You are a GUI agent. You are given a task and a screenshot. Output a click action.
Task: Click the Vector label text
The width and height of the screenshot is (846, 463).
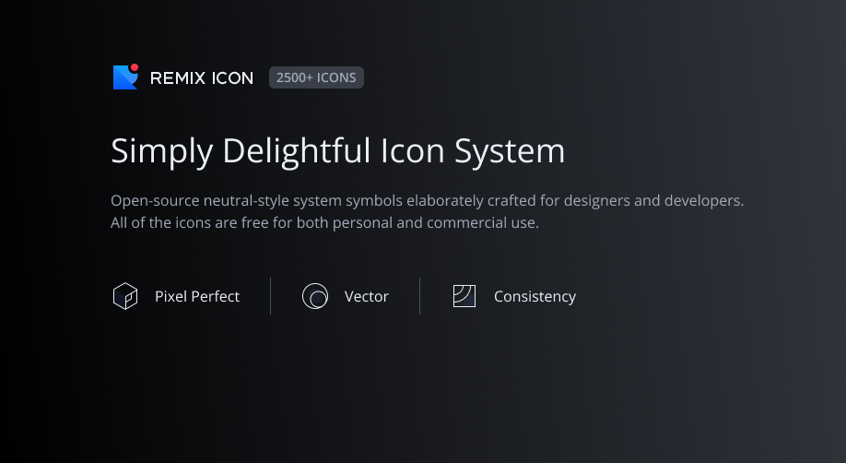tap(367, 296)
